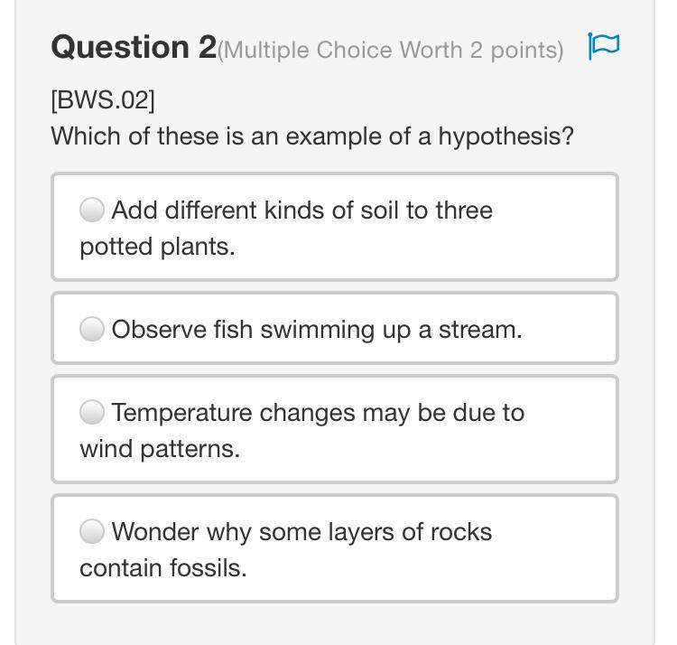Click the 'Temperature changes may be due to' text
Viewport: 677px width, 645px height.
318,412
